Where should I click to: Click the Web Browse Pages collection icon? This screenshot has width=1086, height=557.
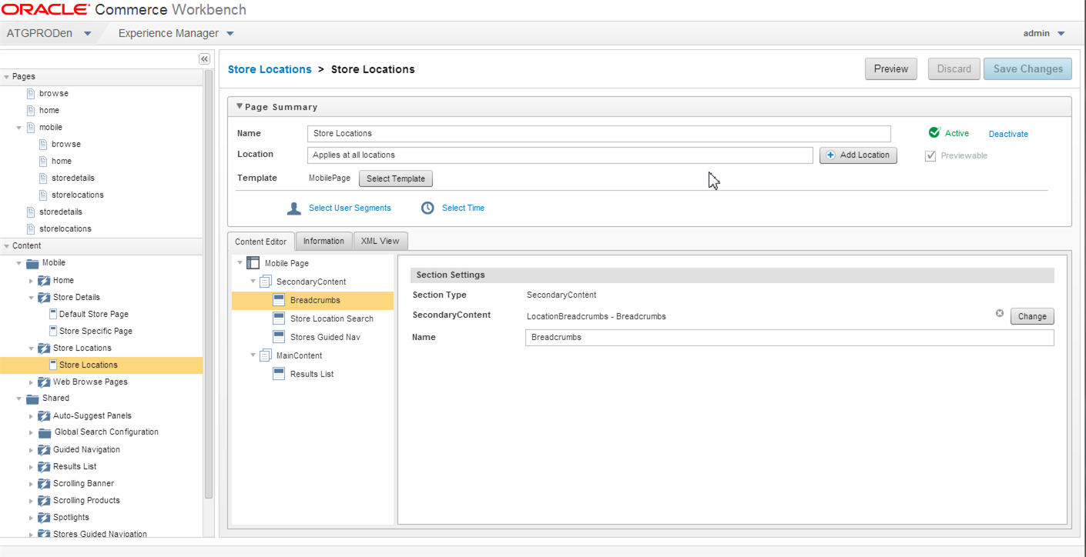(44, 382)
